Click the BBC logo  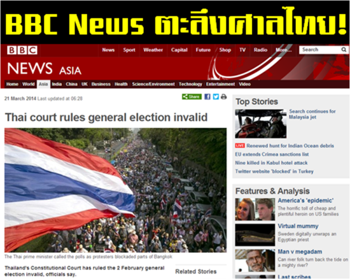tap(22, 50)
